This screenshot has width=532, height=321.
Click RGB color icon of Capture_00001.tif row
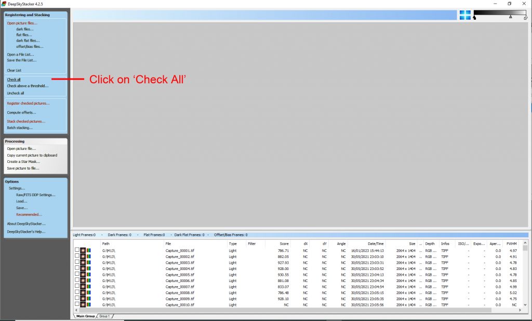tap(88, 251)
